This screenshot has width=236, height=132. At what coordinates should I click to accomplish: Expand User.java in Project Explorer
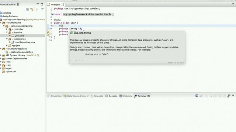[x=10, y=36]
